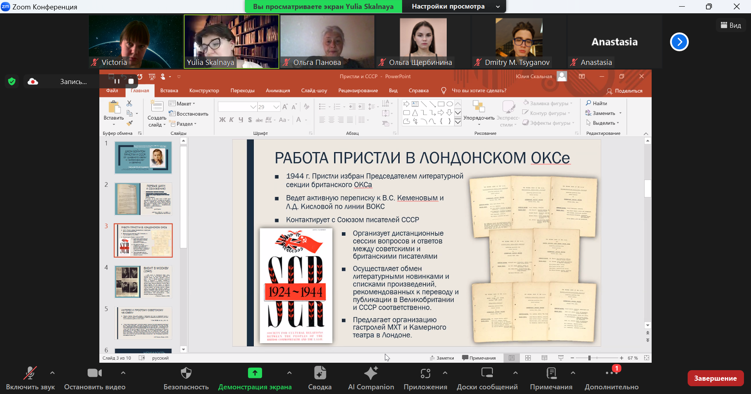The width and height of the screenshot is (751, 394).
Task: Toggle bold Ж formatting
Action: point(222,120)
